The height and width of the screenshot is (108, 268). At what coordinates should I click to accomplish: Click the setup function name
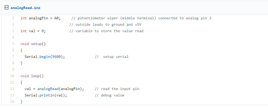(36, 44)
